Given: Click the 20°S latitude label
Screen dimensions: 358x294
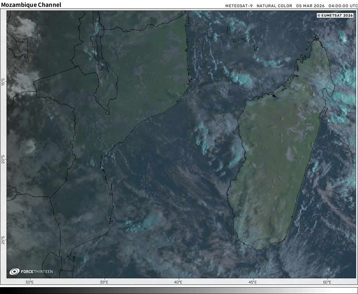Looking at the screenshot, I should tap(3, 161).
